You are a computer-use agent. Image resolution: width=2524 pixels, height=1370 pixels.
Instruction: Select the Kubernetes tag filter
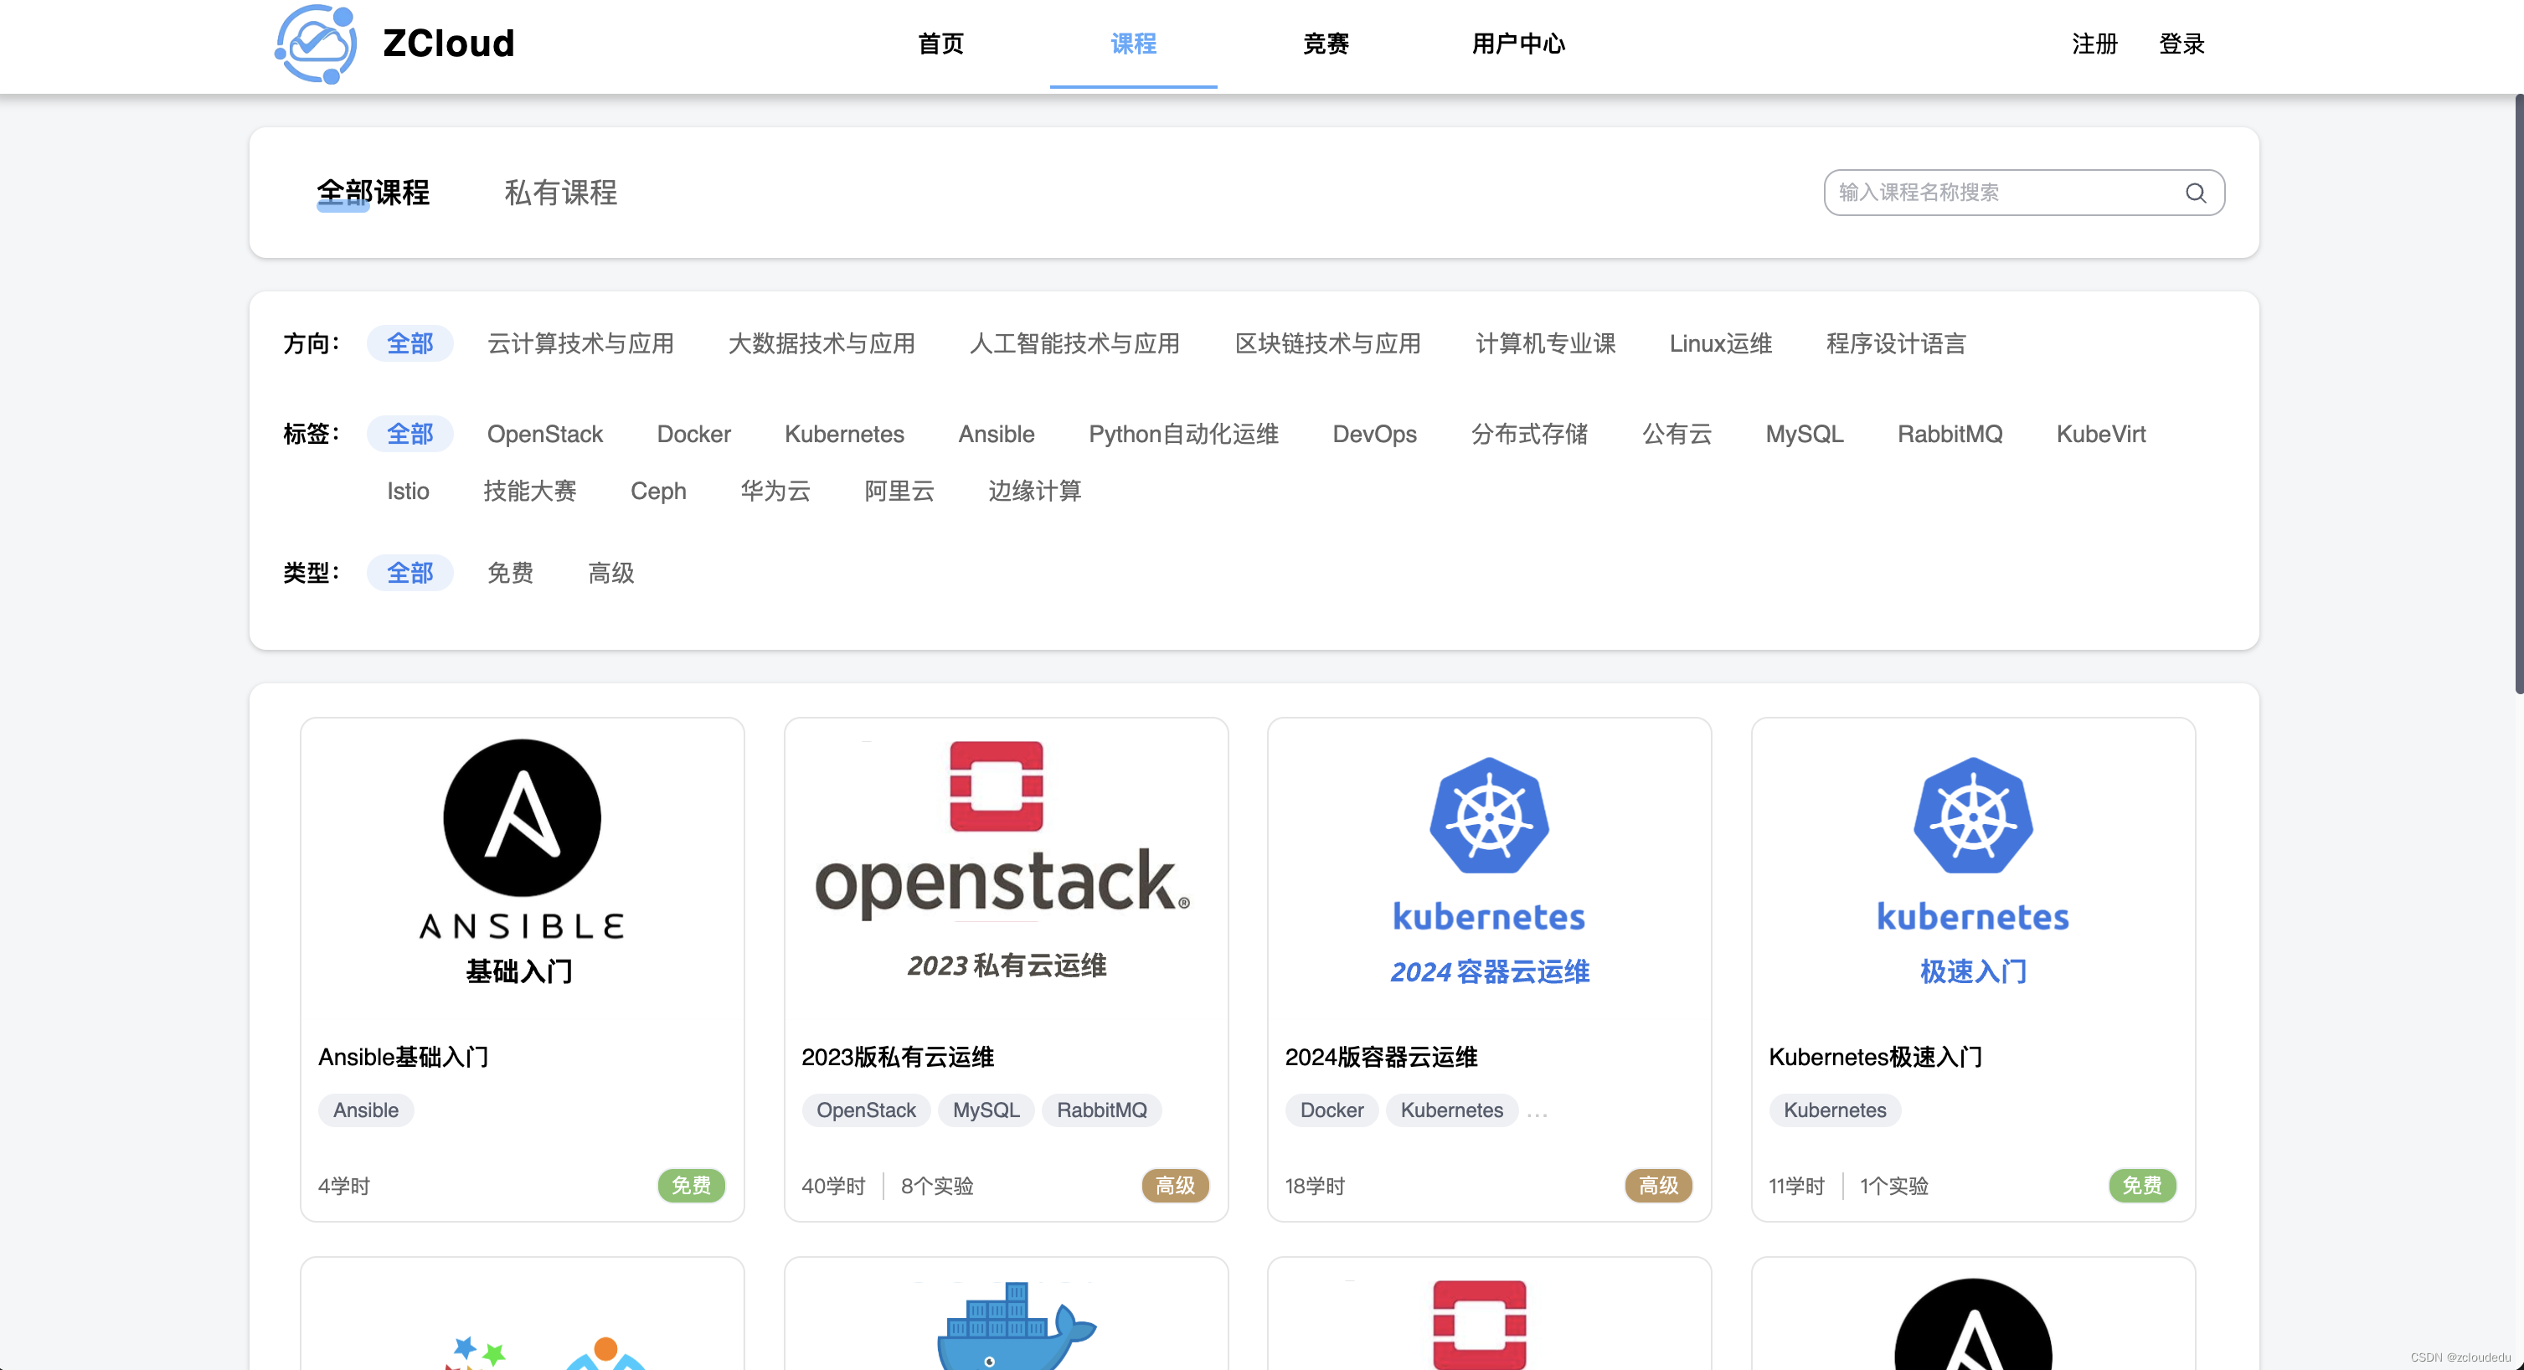[x=843, y=434]
